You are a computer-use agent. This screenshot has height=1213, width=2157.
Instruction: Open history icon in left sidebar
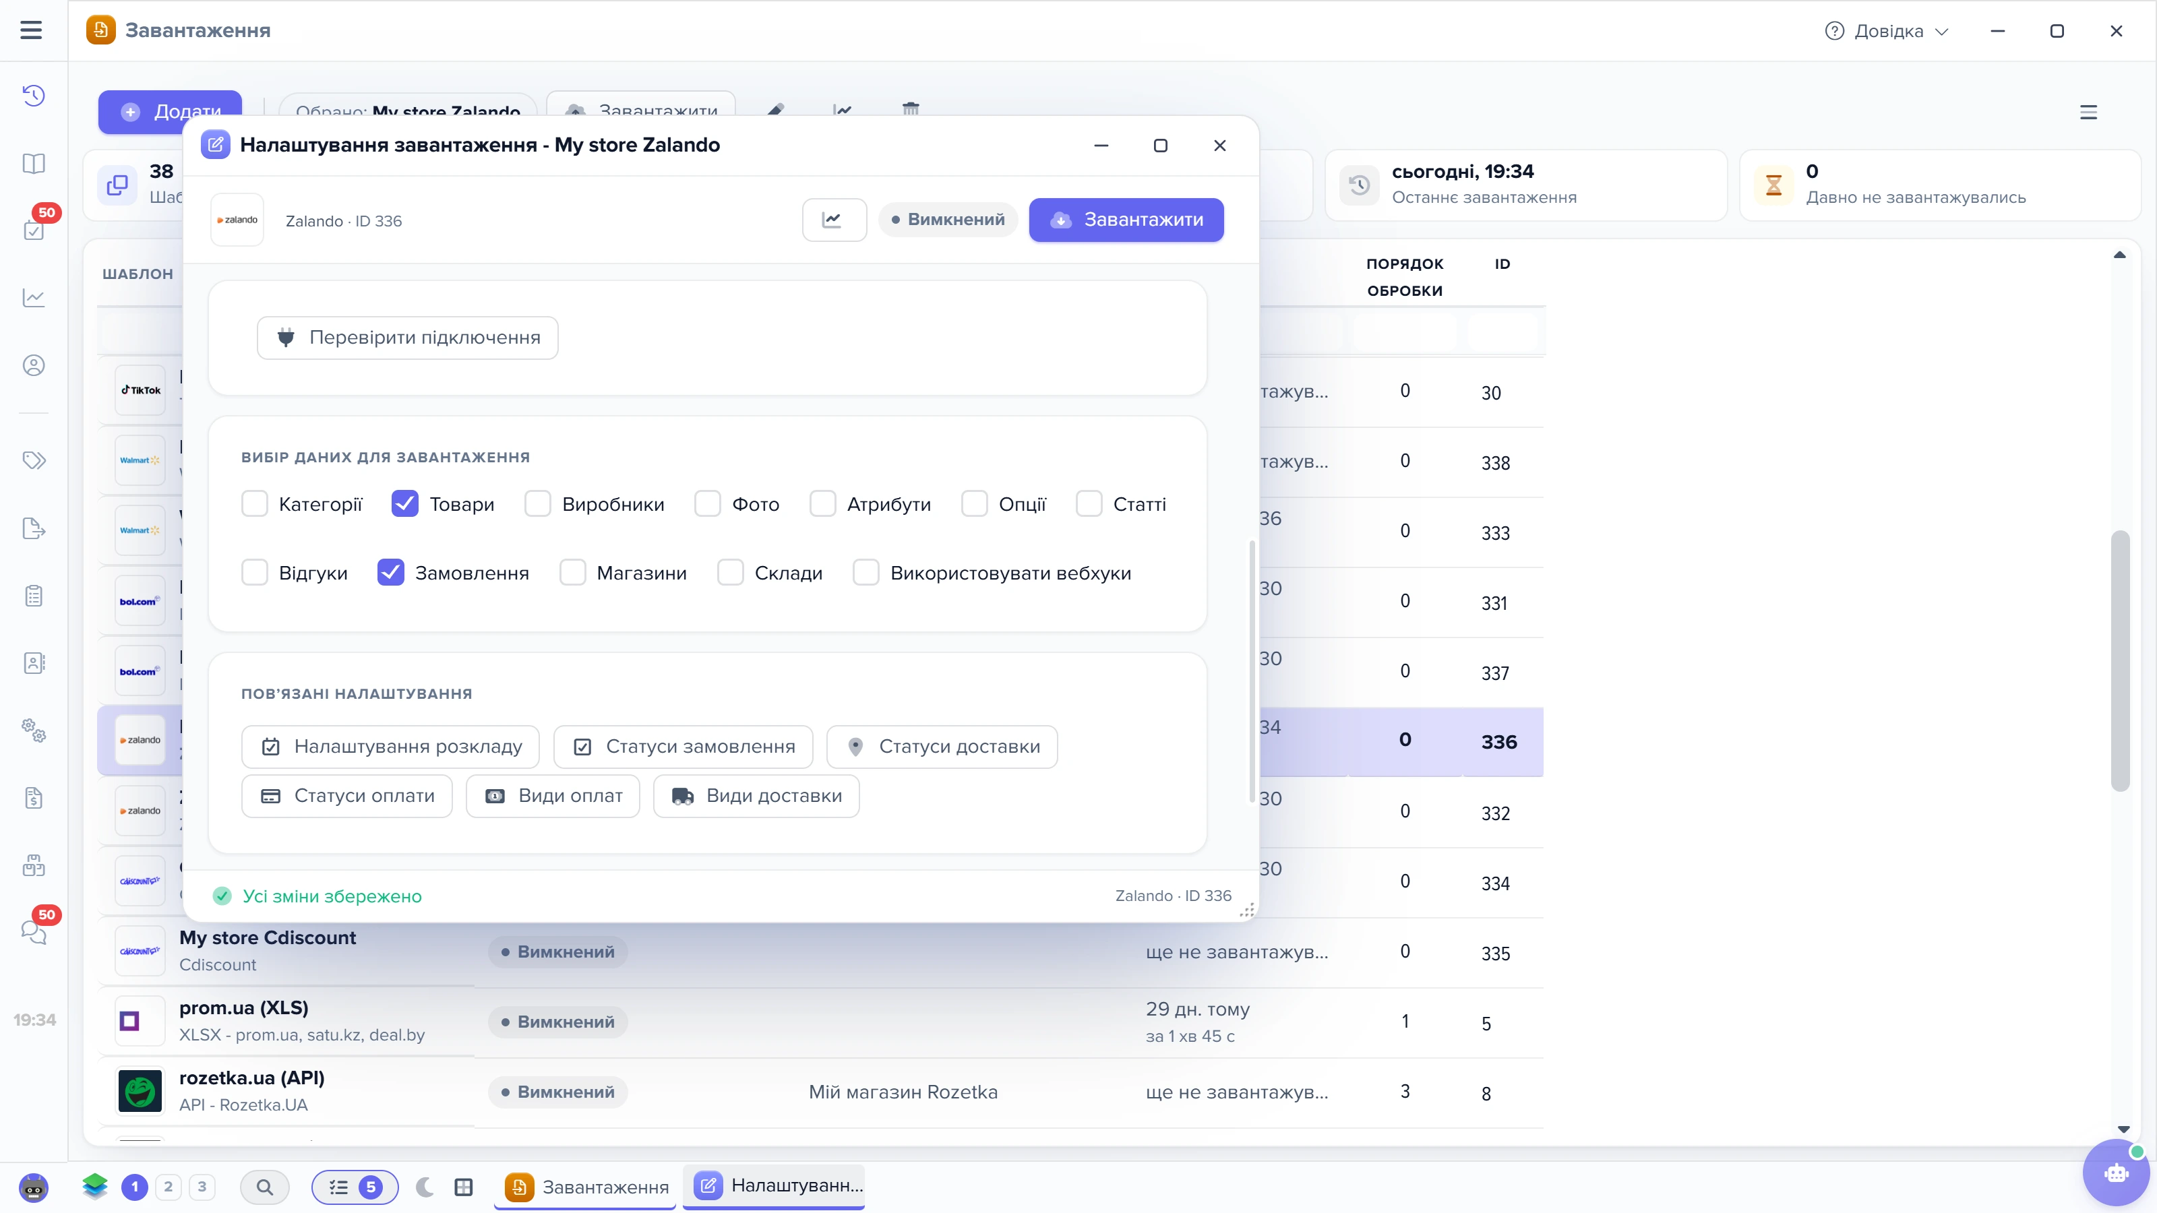(x=34, y=96)
